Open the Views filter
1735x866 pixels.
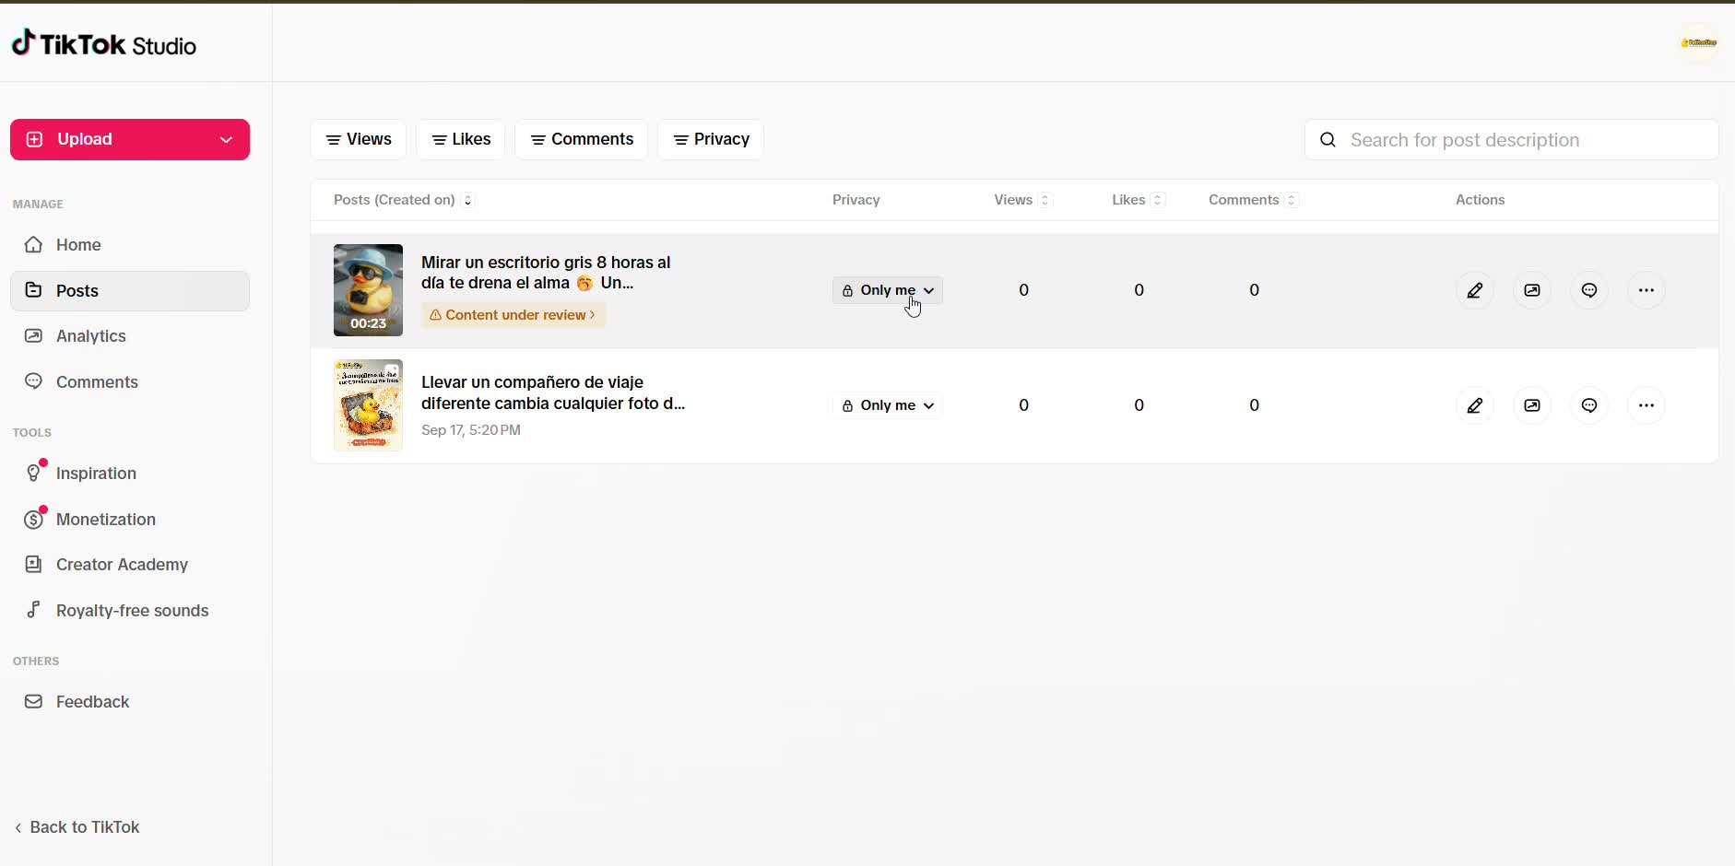[x=359, y=139]
